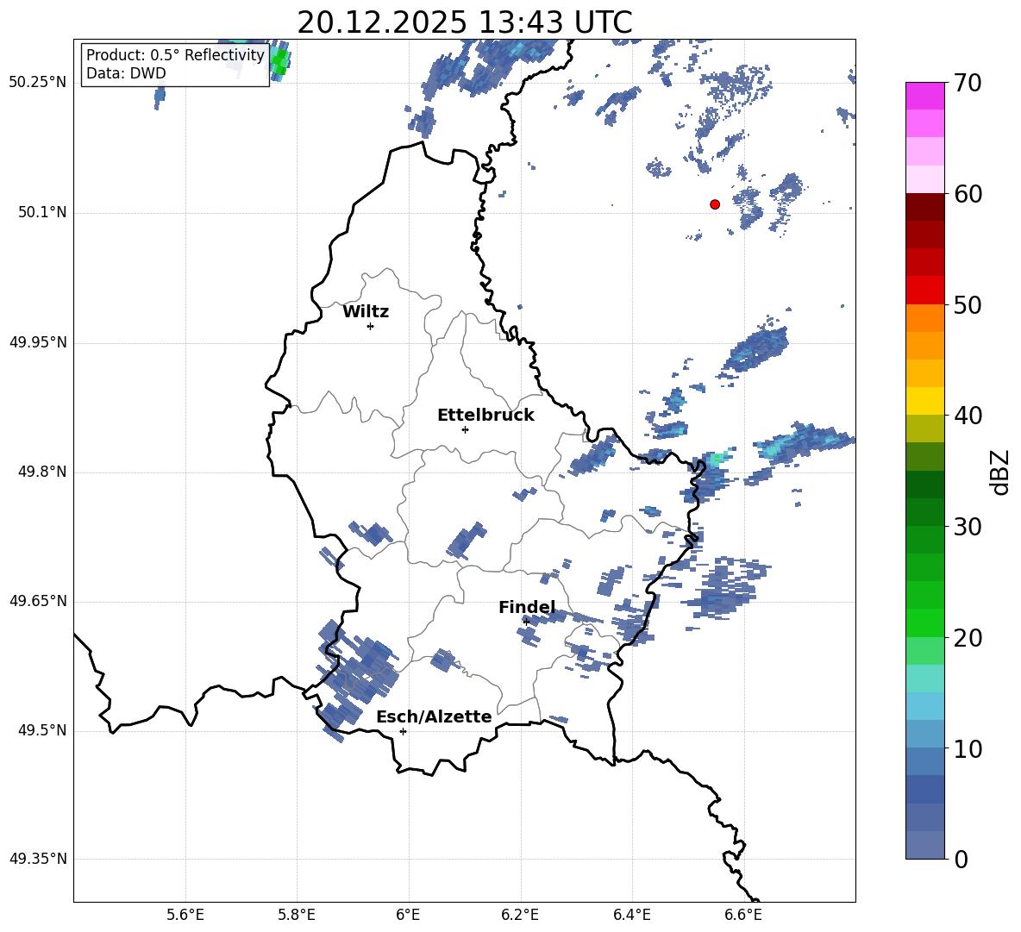Image resolution: width=1021 pixels, height=932 pixels.
Task: Click the 10 value on colorbar
Action: tap(968, 748)
